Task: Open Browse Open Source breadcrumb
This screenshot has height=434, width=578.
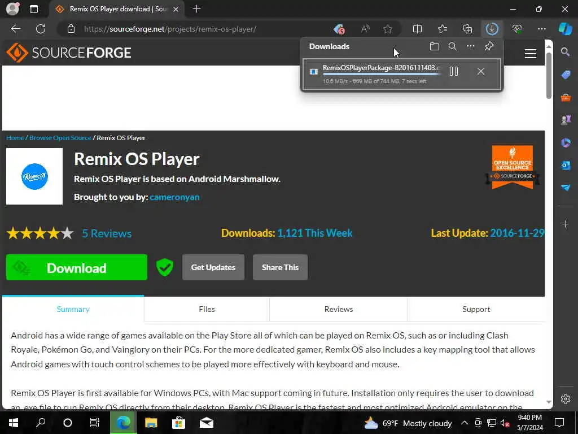Action: point(60,138)
